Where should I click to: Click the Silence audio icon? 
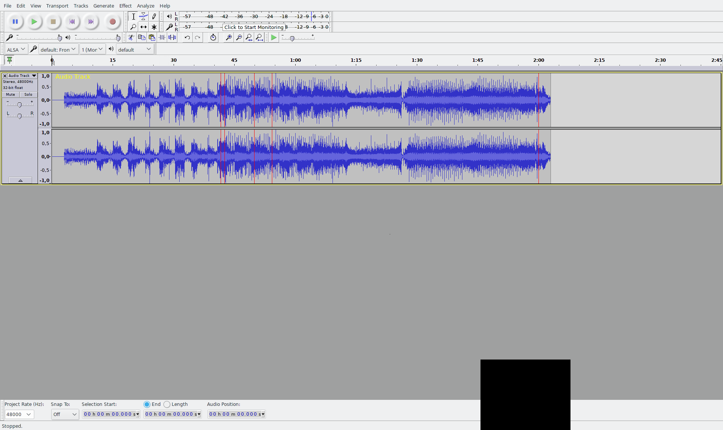[172, 37]
